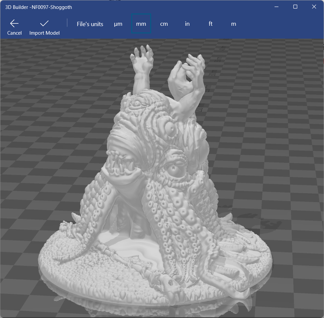Set import units to cm

[x=164, y=24]
